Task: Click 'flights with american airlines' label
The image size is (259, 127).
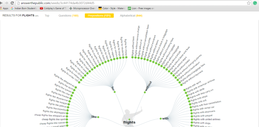Action: [201, 86]
